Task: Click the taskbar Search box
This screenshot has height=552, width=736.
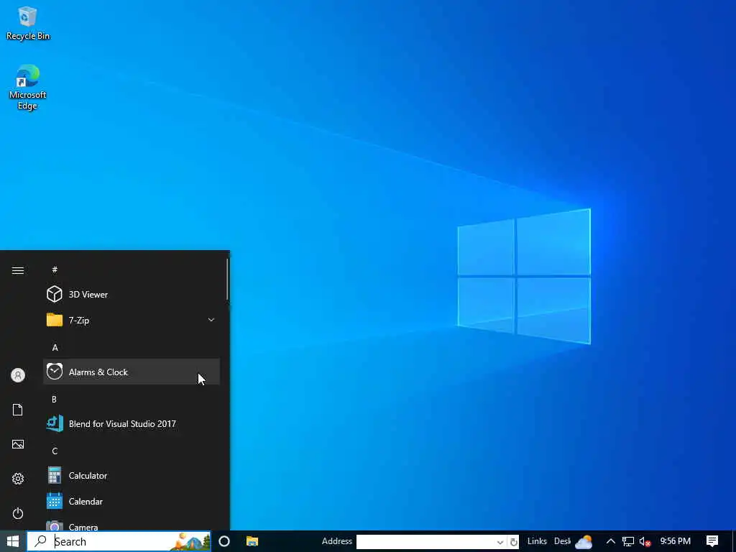Action: [x=119, y=541]
